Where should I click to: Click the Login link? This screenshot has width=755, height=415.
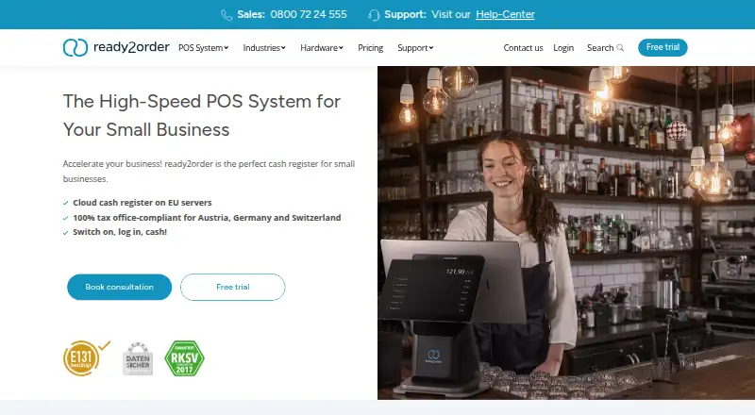point(563,48)
